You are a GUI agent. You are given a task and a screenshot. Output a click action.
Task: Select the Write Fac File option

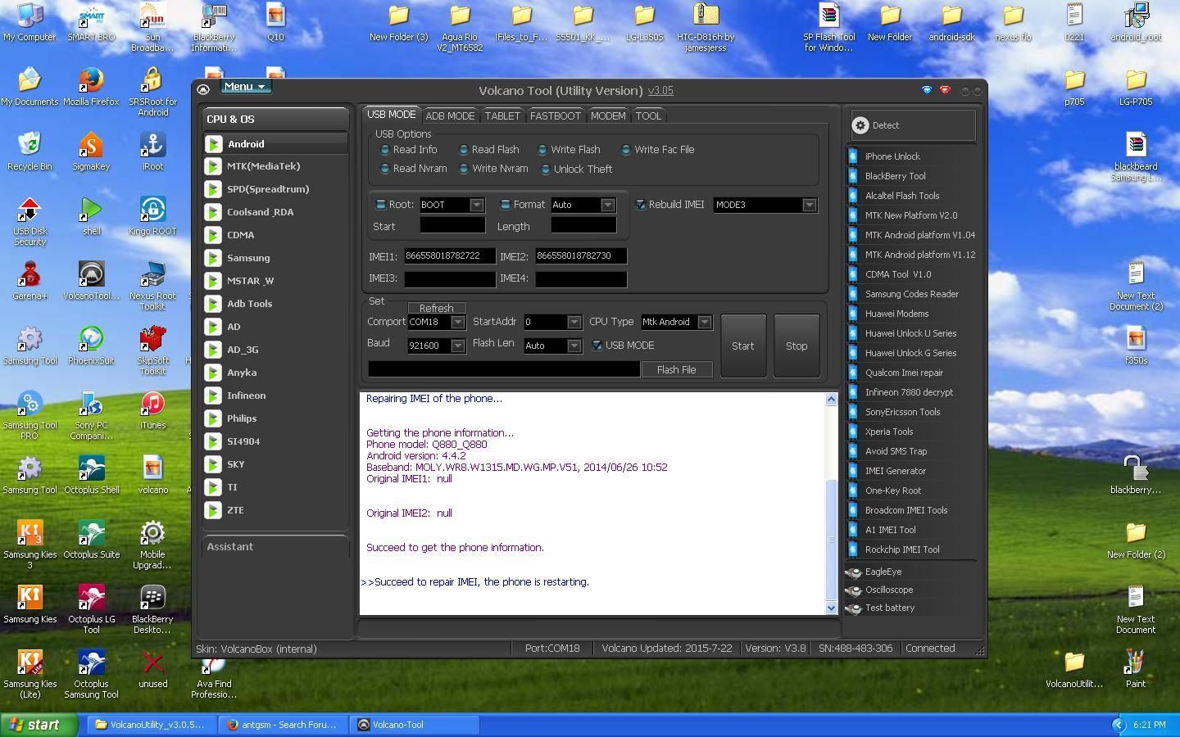coord(626,150)
